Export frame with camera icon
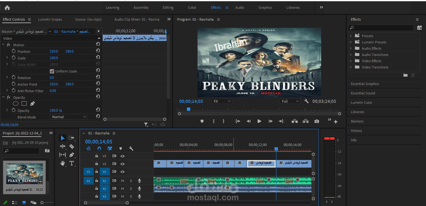The width and height of the screenshot is (426, 206). 317,121
